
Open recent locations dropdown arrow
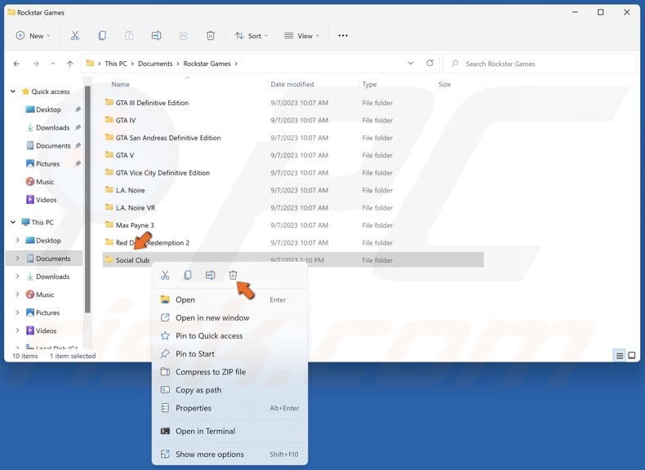pos(52,64)
